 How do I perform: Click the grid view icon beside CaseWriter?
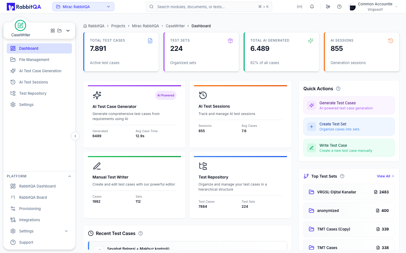point(53,31)
